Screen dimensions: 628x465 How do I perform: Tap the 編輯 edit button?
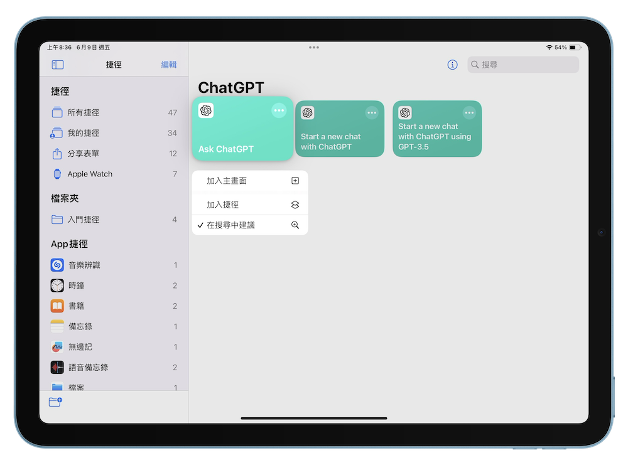pyautogui.click(x=168, y=65)
